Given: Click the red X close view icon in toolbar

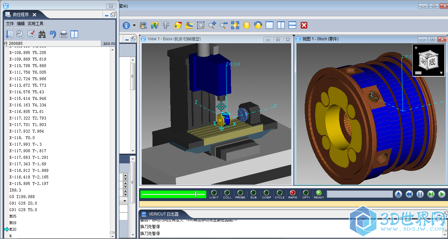Looking at the screenshot, I should [x=304, y=25].
